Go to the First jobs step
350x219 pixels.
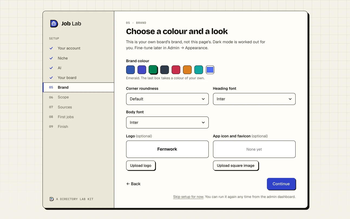coord(78,117)
